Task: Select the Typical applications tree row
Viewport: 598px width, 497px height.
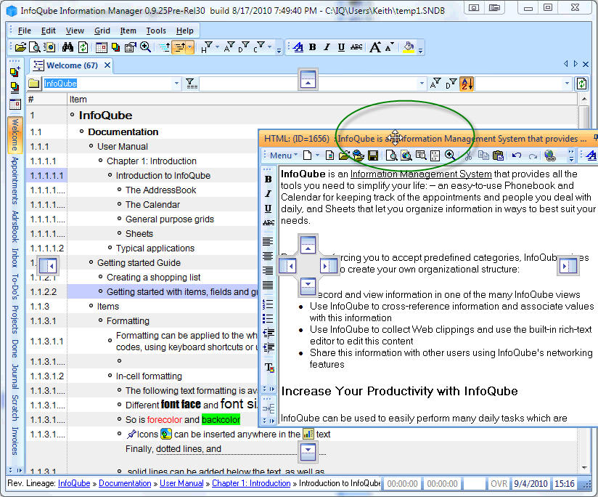Action: pos(155,248)
